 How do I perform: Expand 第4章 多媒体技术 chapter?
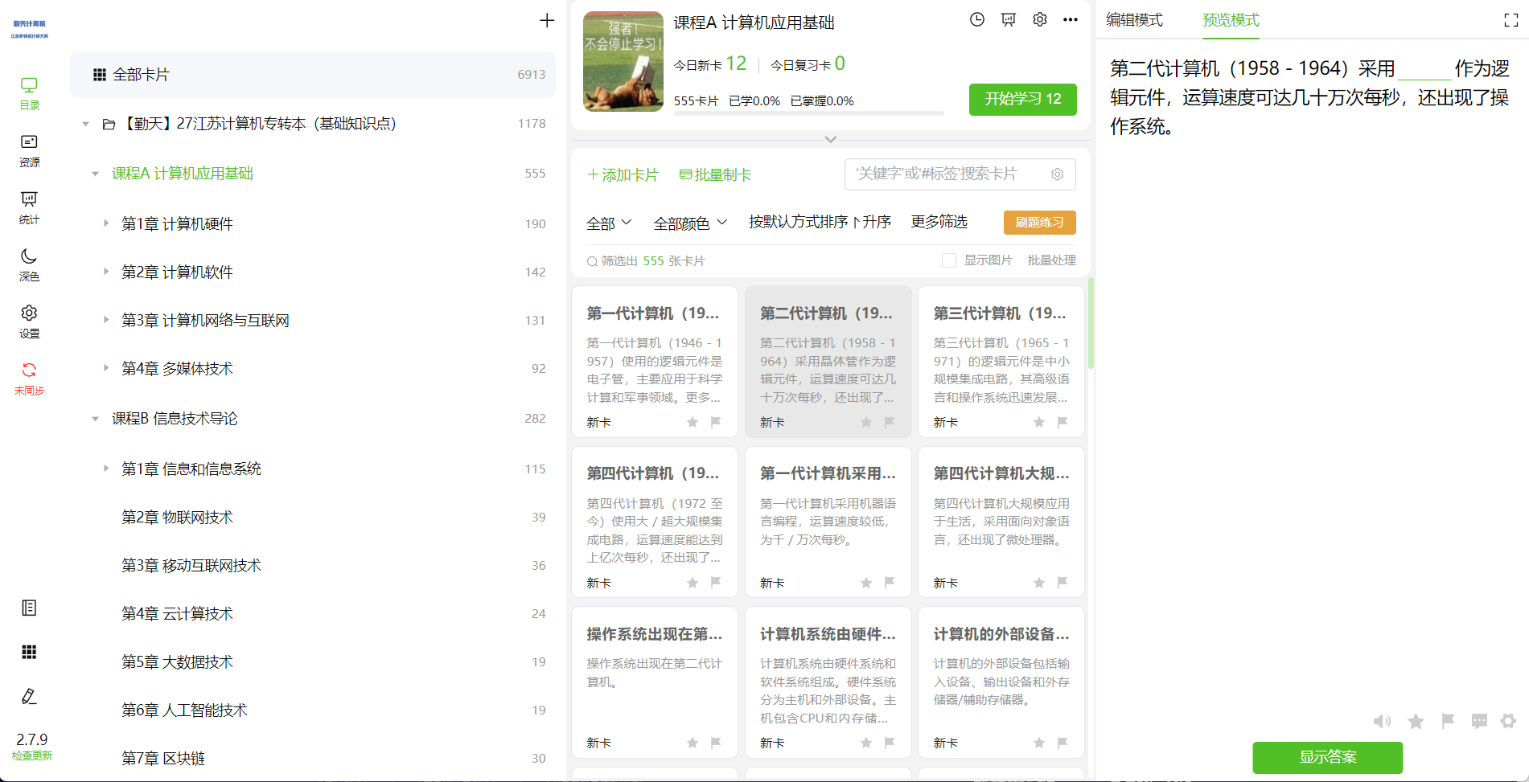105,368
